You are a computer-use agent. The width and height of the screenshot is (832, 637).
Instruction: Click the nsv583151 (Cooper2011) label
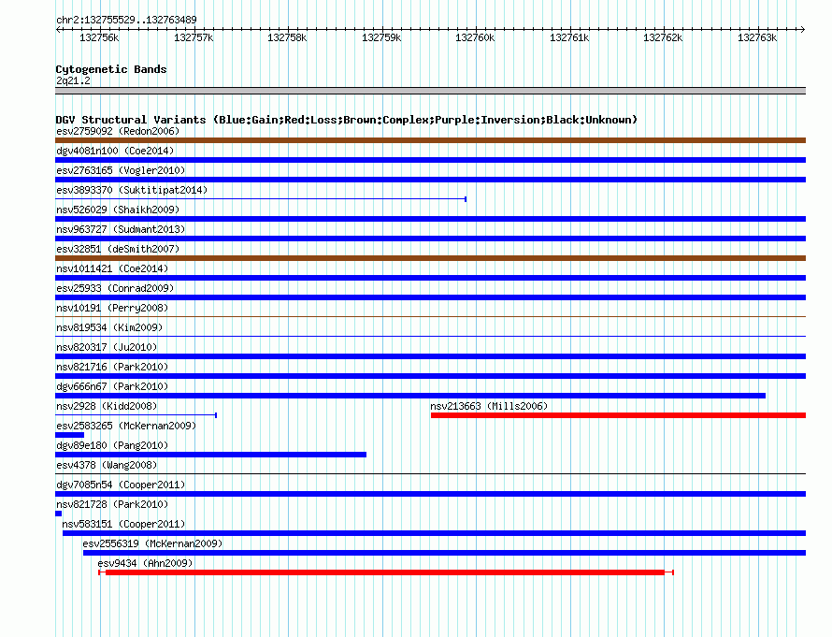click(123, 524)
